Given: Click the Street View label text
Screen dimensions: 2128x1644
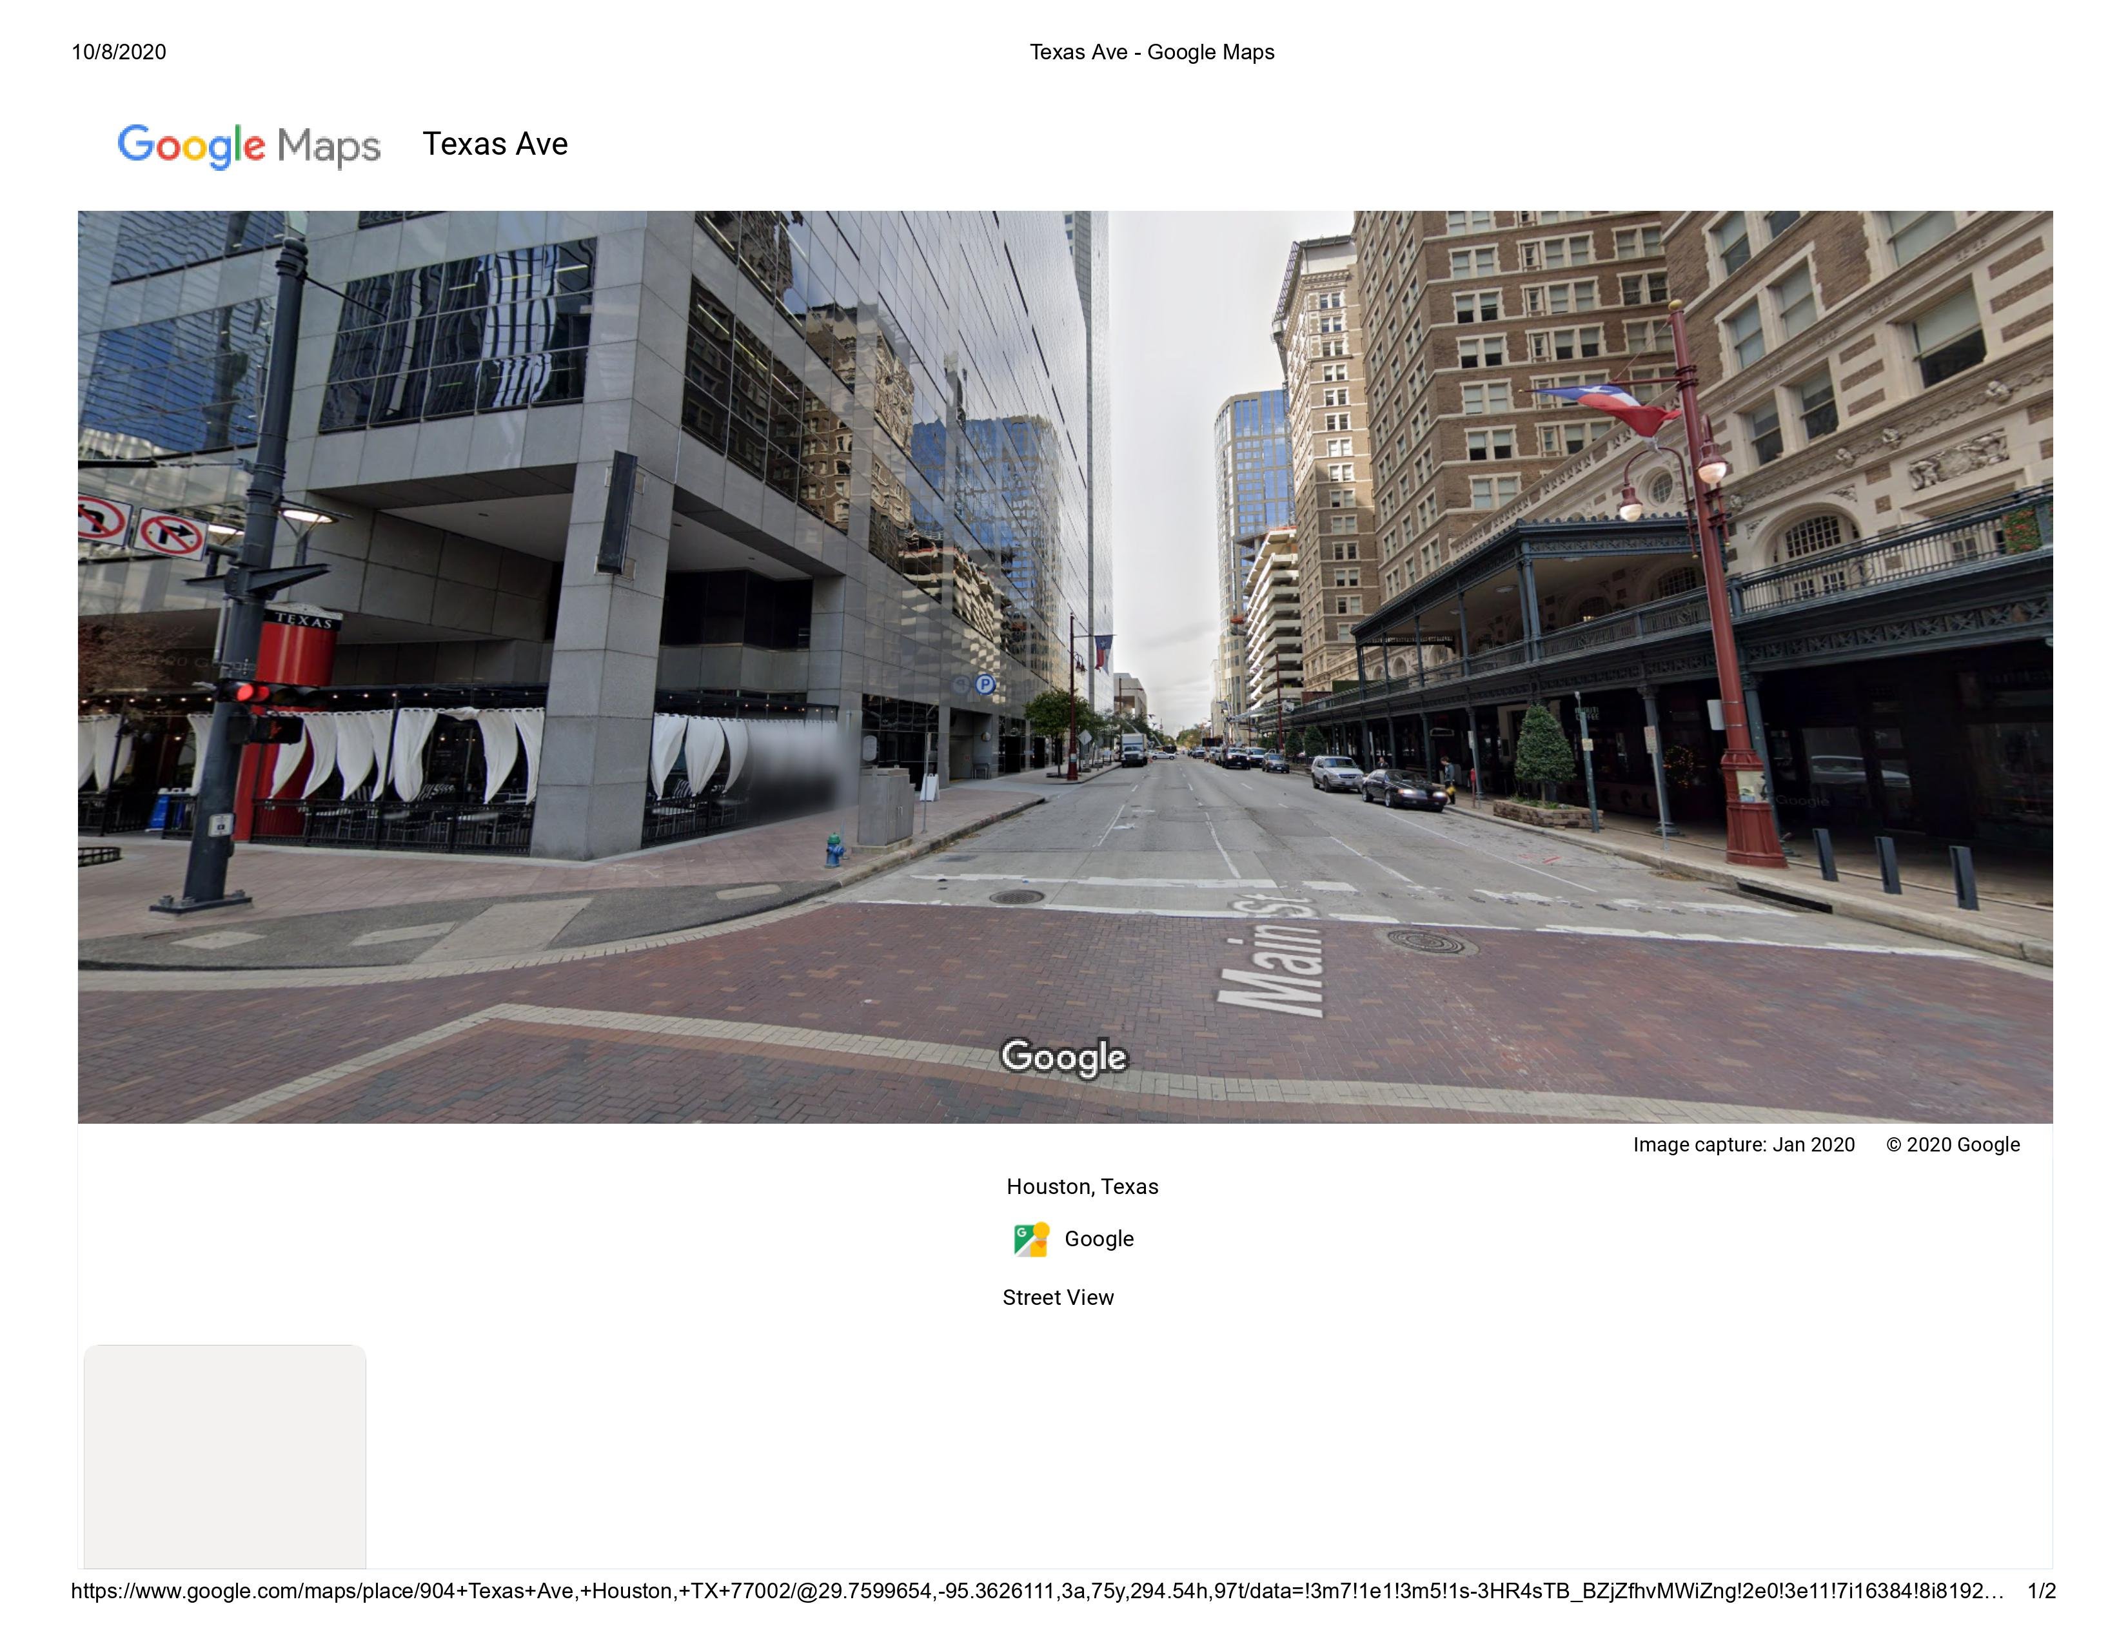Looking at the screenshot, I should coord(1057,1297).
